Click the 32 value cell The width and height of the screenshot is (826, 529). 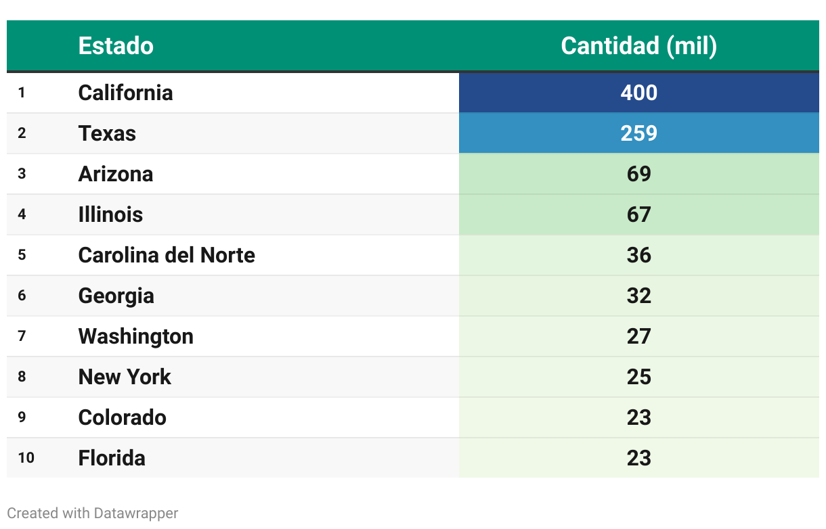(x=638, y=296)
